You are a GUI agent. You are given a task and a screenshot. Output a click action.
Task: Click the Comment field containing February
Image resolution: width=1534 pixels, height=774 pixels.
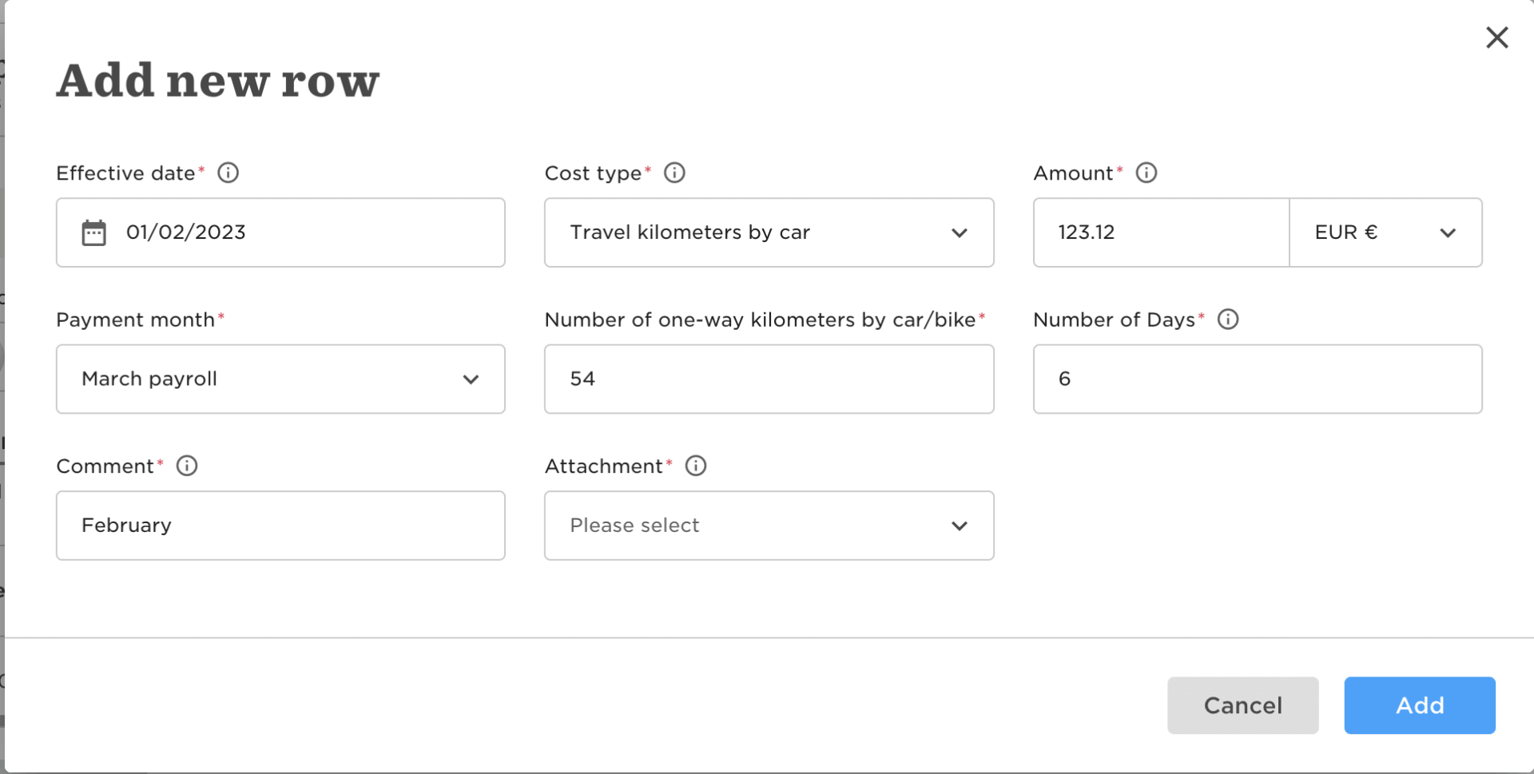coord(280,526)
